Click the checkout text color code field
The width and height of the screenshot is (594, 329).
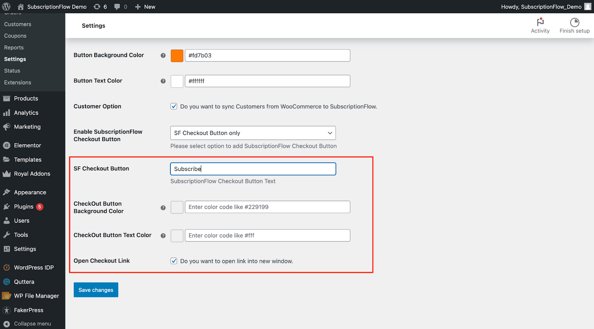[268, 236]
